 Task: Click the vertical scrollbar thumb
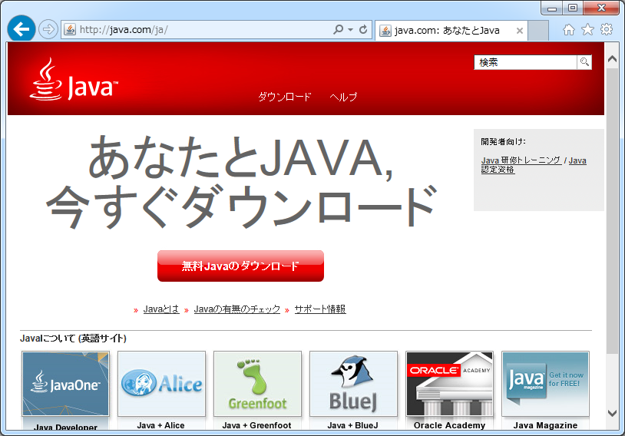pyautogui.click(x=612, y=210)
